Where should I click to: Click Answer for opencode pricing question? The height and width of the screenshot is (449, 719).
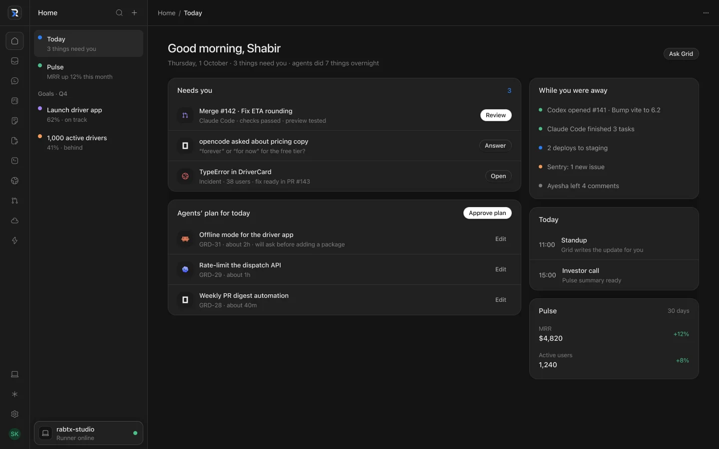[495, 146]
